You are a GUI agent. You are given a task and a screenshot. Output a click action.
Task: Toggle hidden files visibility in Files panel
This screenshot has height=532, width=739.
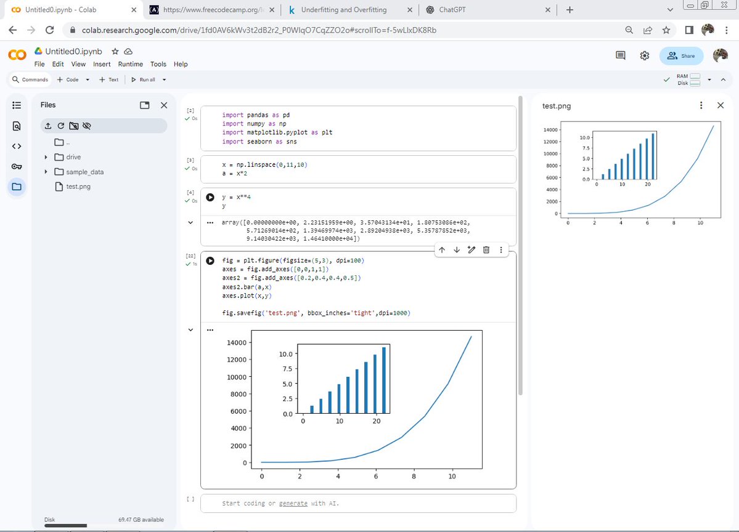[88, 126]
